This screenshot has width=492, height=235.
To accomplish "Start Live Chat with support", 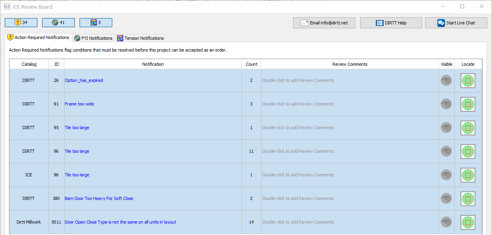I will pos(456,23).
